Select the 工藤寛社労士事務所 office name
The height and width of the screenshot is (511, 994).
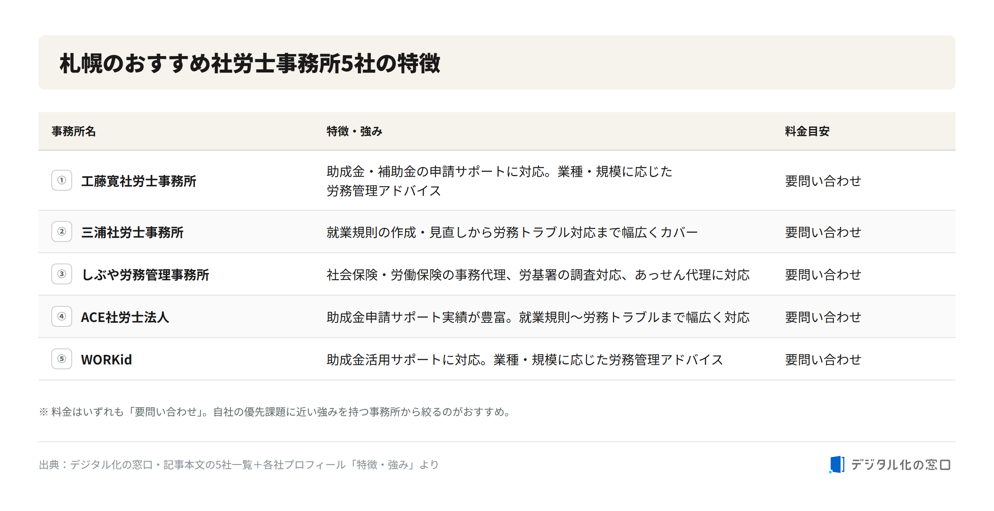coord(139,181)
